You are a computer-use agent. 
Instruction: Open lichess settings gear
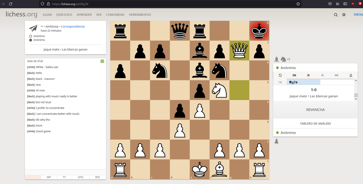pyautogui.click(x=344, y=15)
